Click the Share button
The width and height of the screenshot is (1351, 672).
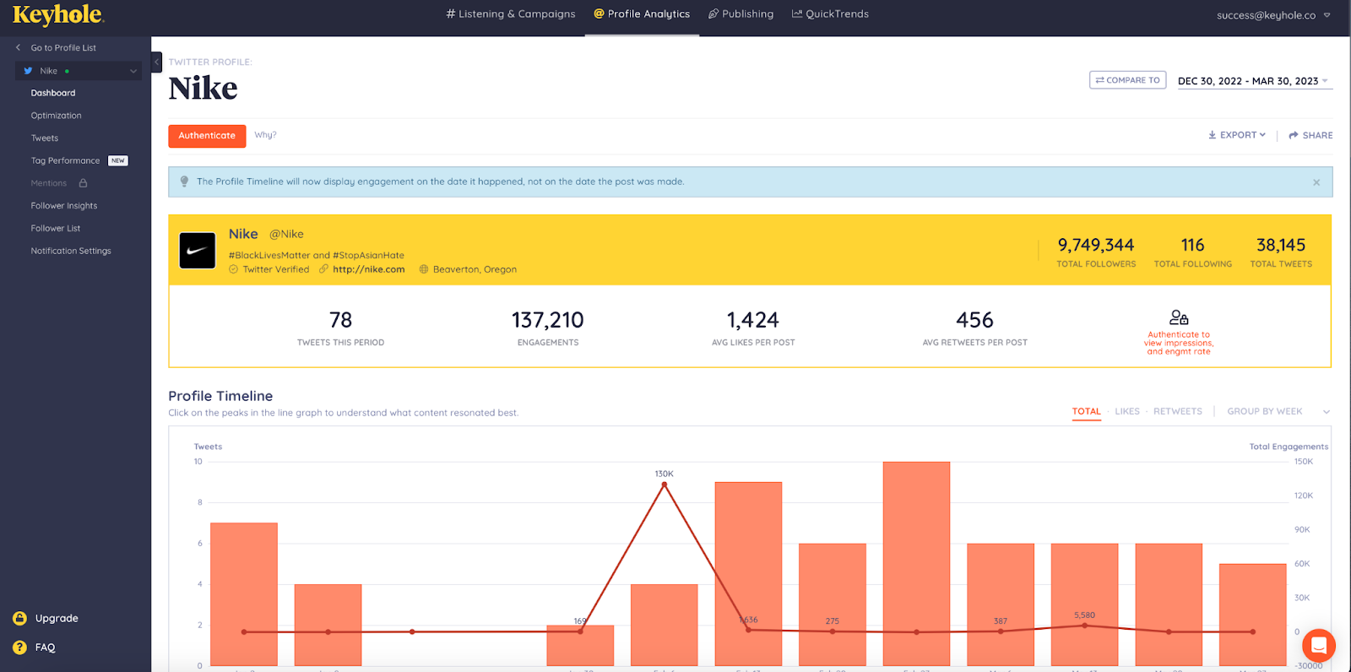pyautogui.click(x=1310, y=135)
